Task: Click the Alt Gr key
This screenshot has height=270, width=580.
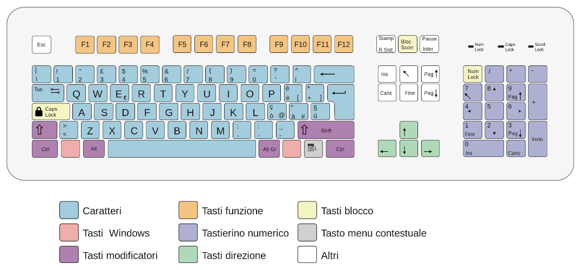Action: pos(269,148)
